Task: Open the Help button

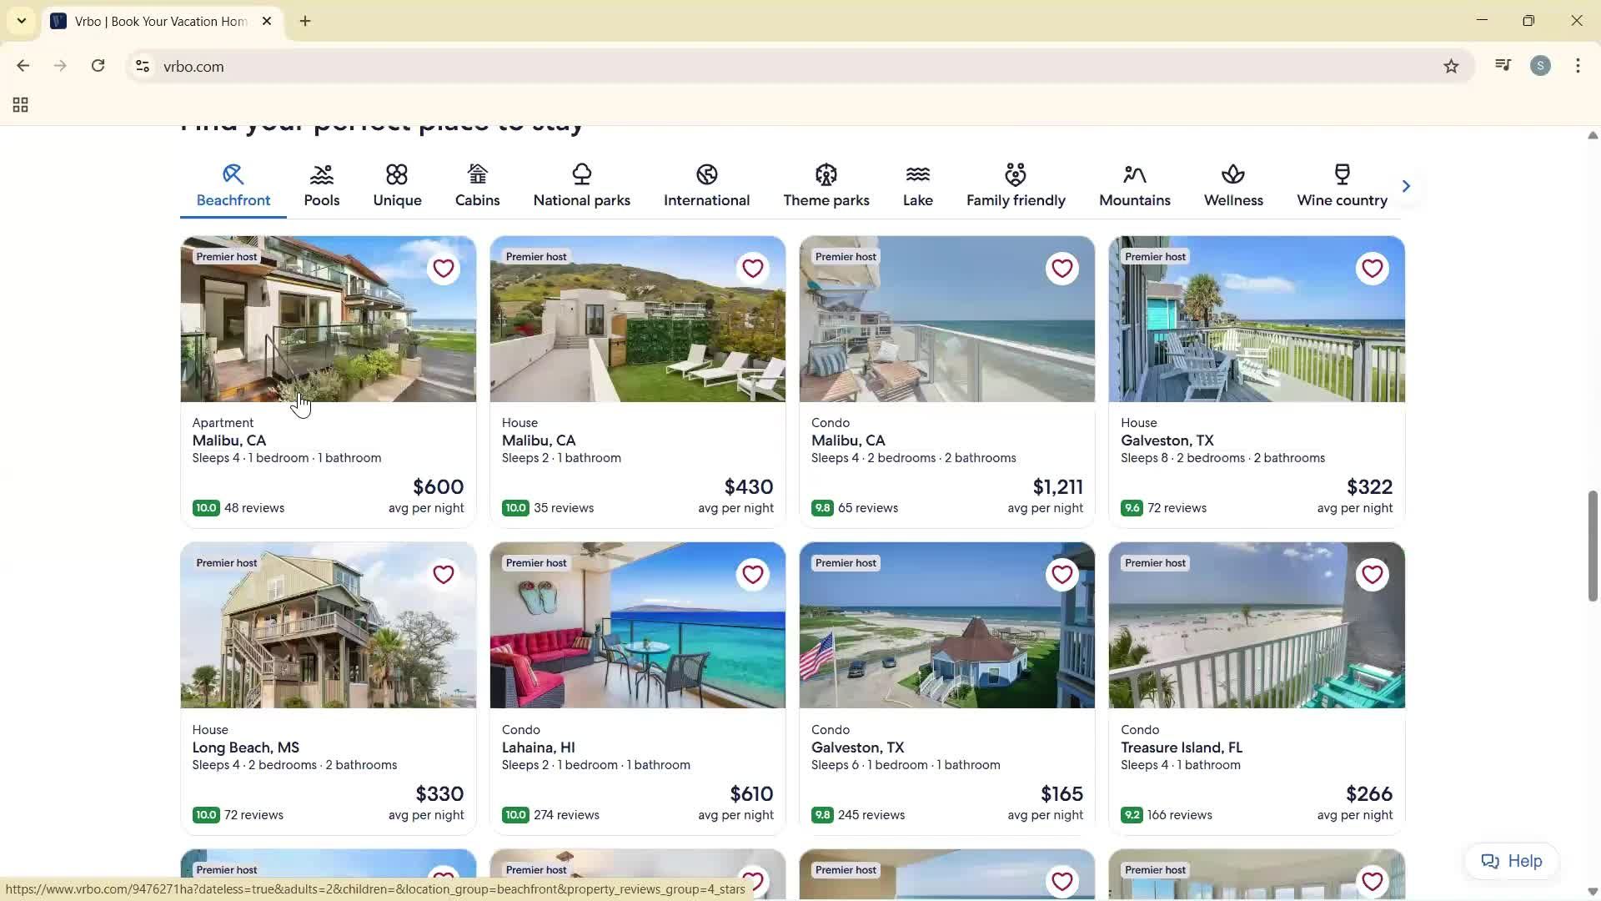Action: [x=1511, y=860]
